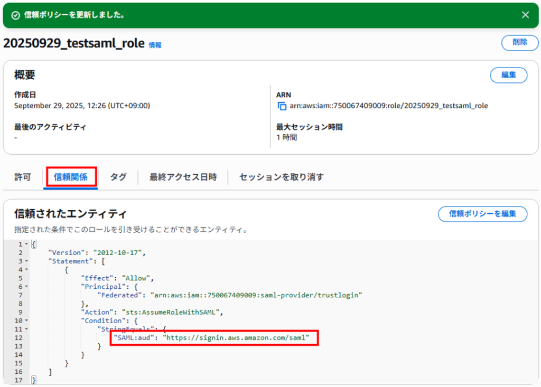This screenshot has height=387, width=541.
Task: Fold the Condition block at line 10
Action: pyautogui.click(x=26, y=320)
